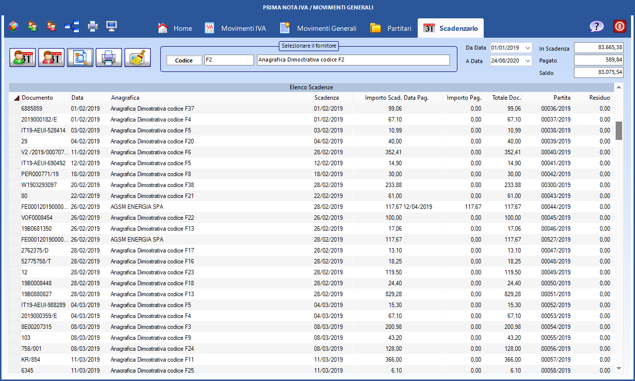Screen dimensions: 635x381
Task: Expand the Da Data date dropdown
Action: coord(527,48)
